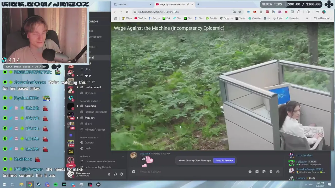Open Chrome three-dot menu

(330, 12)
